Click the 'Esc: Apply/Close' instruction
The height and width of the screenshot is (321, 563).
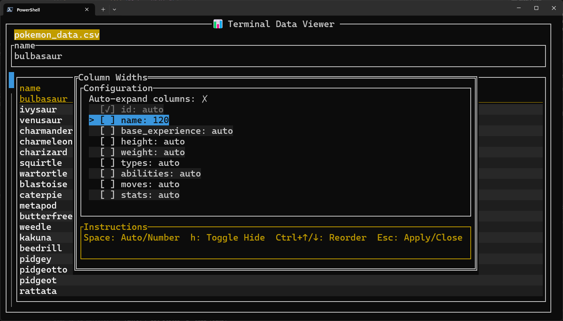420,238
